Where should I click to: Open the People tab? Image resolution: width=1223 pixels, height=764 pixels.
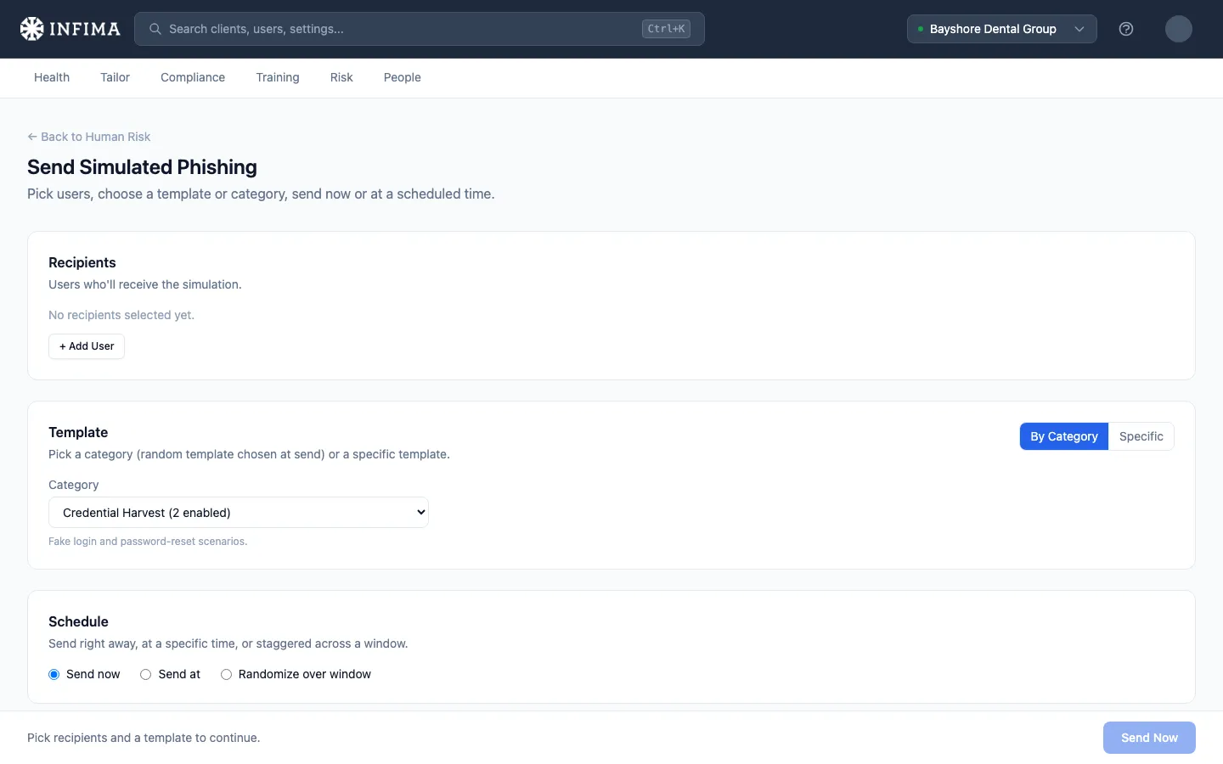(x=403, y=77)
